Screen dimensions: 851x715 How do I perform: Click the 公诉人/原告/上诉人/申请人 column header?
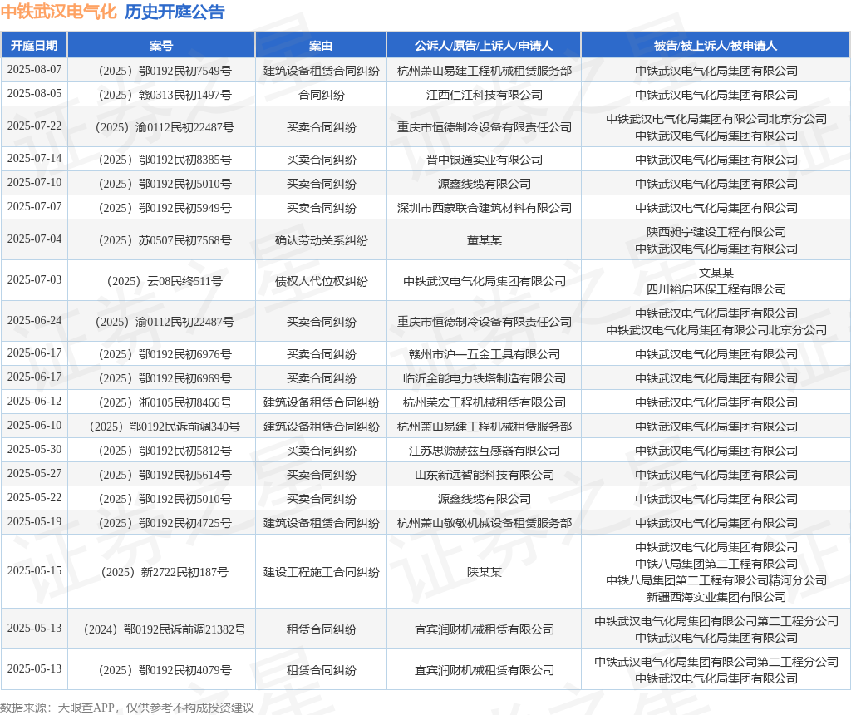[484, 46]
